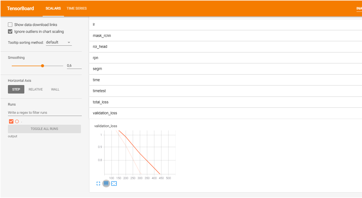Open the validation_loss category panel

[x=105, y=113]
